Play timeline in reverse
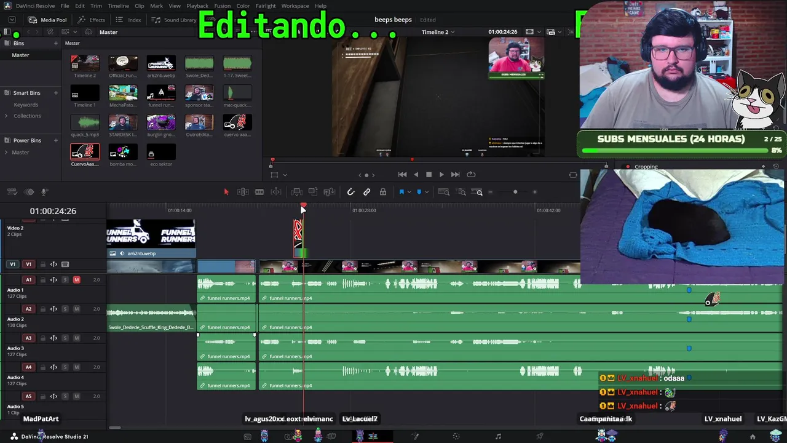 tap(416, 175)
